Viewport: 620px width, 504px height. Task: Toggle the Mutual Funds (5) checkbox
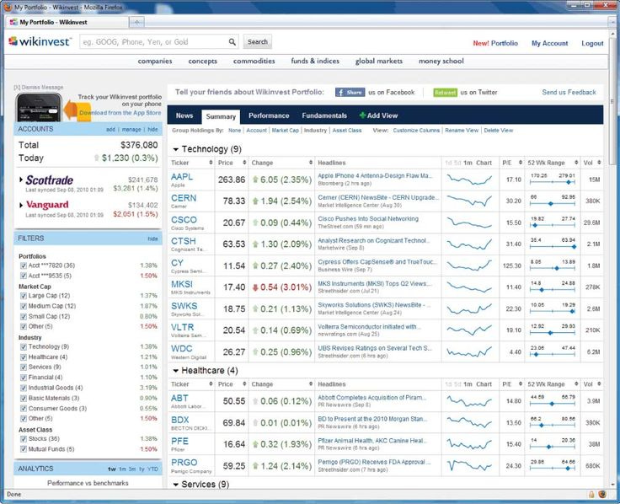[24, 449]
